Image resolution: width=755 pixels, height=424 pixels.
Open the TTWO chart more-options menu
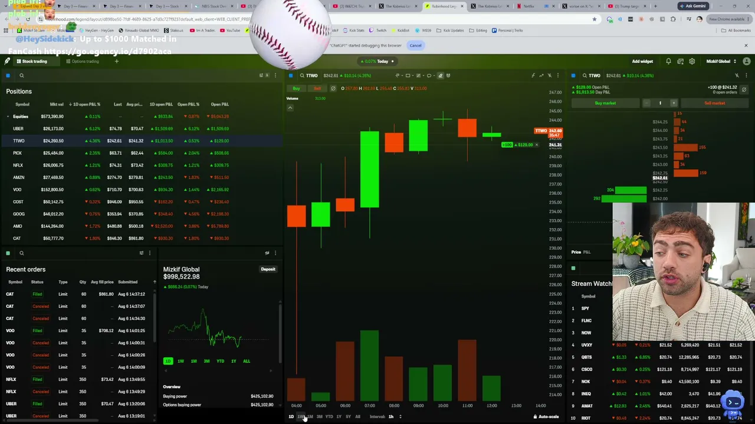pyautogui.click(x=557, y=75)
